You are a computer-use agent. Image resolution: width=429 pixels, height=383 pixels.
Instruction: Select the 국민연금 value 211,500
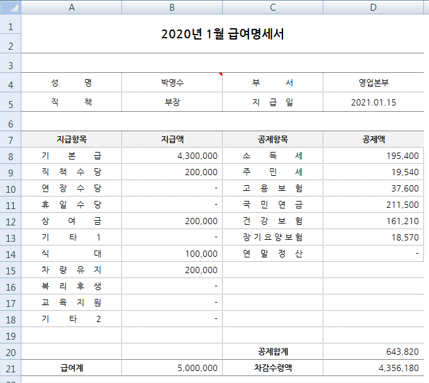pos(373,205)
